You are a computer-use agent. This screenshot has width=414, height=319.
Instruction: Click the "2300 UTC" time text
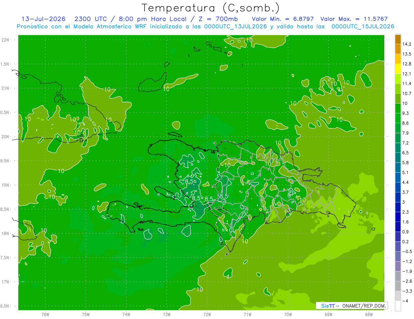(91, 19)
